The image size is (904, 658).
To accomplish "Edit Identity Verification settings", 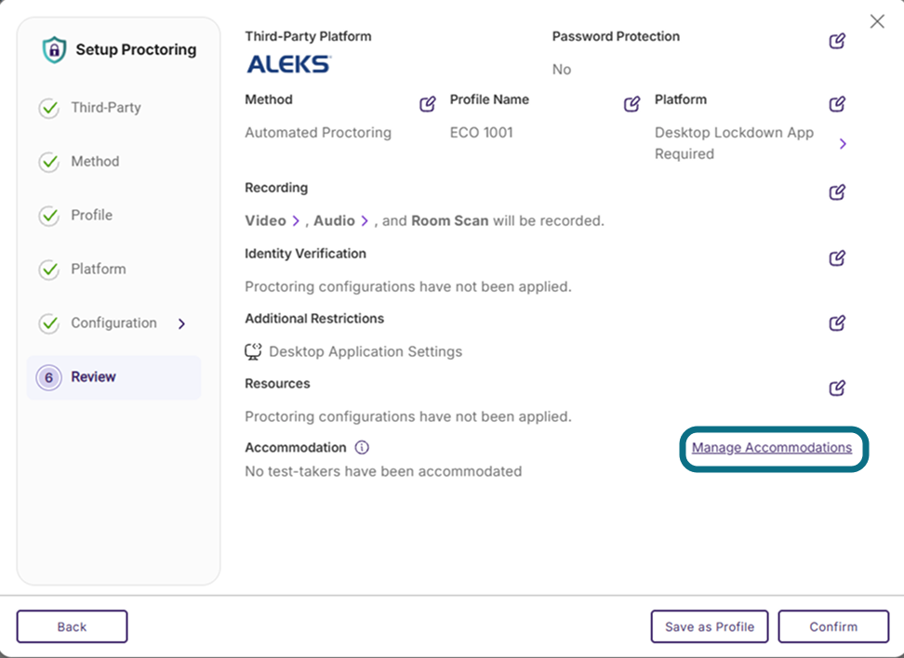I will pos(837,257).
